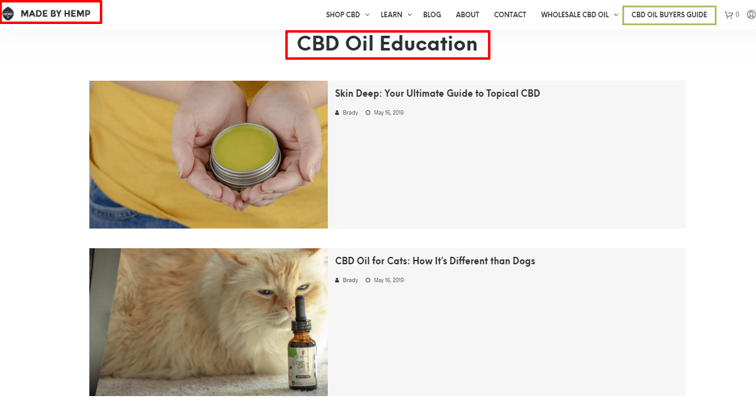Expand the Wholesale CBD Oil chevron

coord(616,15)
